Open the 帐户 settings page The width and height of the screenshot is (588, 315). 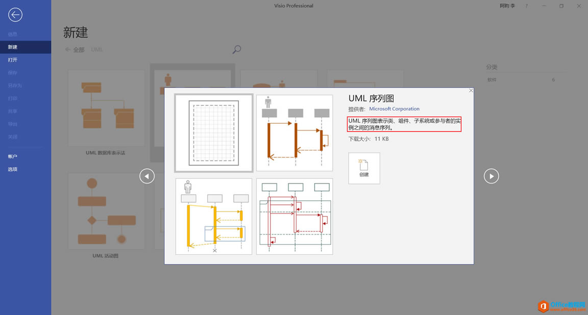tap(12, 156)
